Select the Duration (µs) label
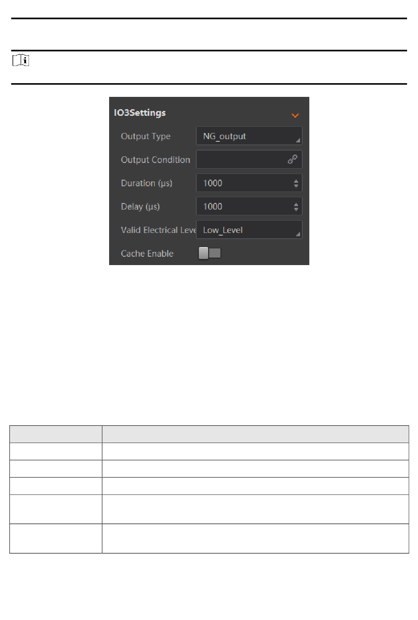Viewport: 418px width, 620px height. [147, 183]
